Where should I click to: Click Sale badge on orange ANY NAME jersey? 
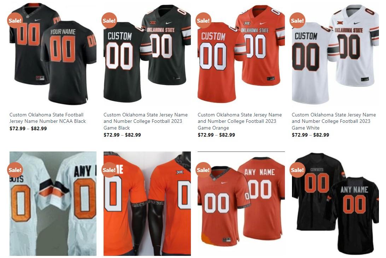tap(203, 170)
